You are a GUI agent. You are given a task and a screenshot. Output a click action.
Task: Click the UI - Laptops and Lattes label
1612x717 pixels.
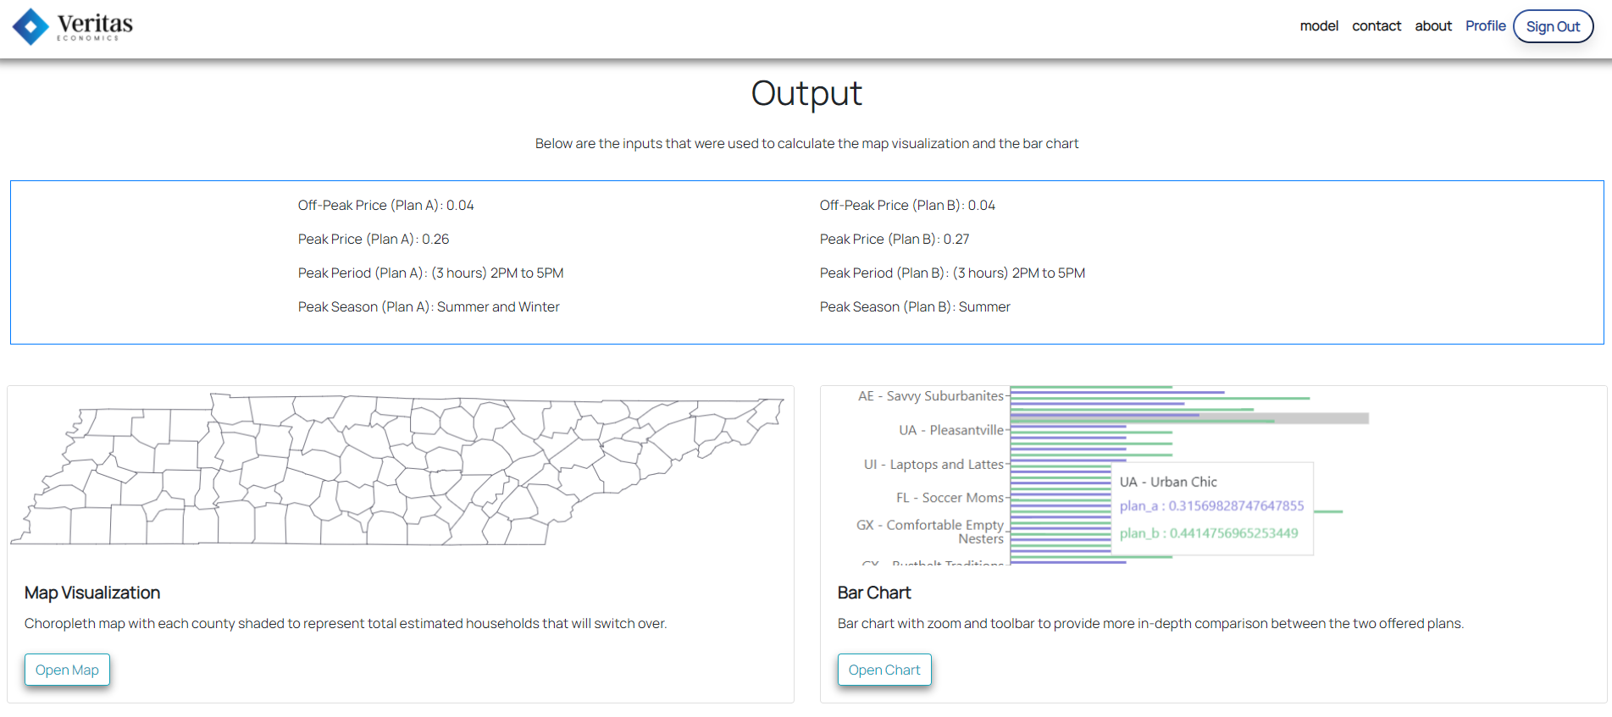(933, 464)
